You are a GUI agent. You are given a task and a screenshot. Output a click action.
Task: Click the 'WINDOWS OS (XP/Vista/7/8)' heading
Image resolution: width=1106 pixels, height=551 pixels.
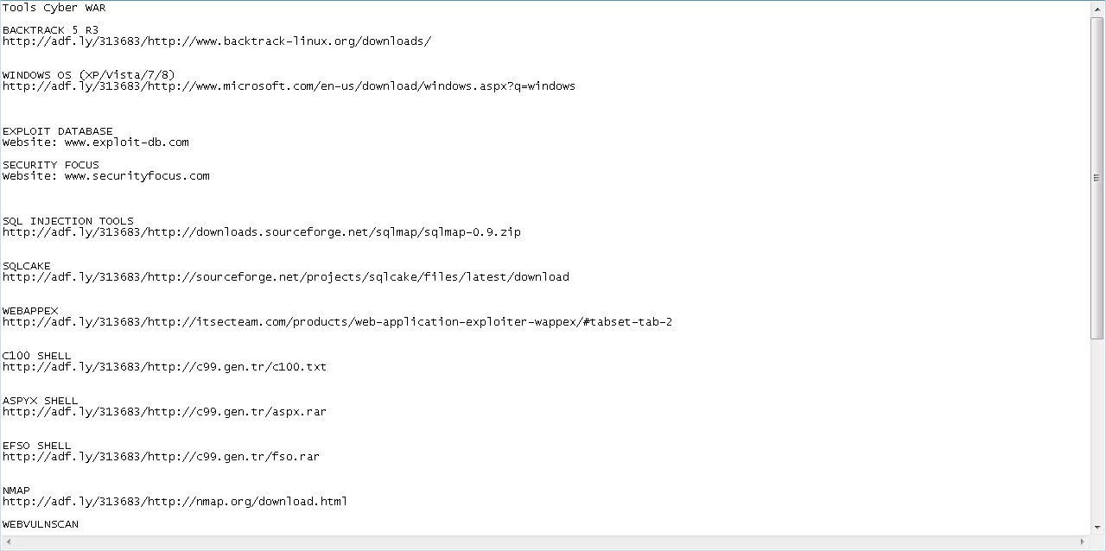(x=89, y=75)
